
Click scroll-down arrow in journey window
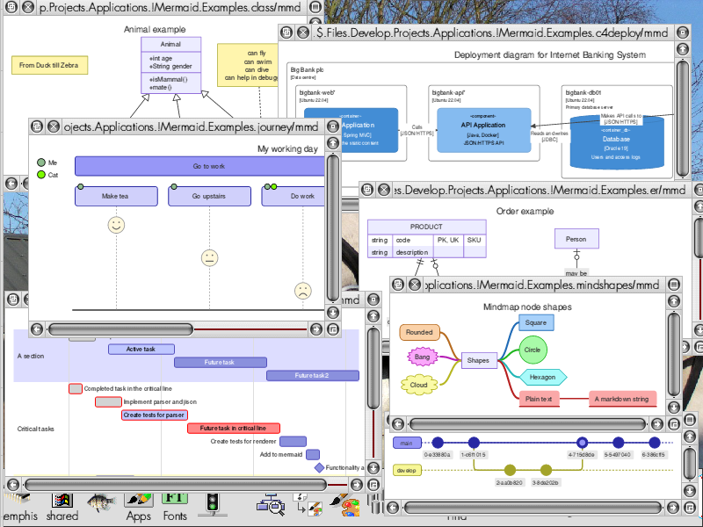pos(333,313)
